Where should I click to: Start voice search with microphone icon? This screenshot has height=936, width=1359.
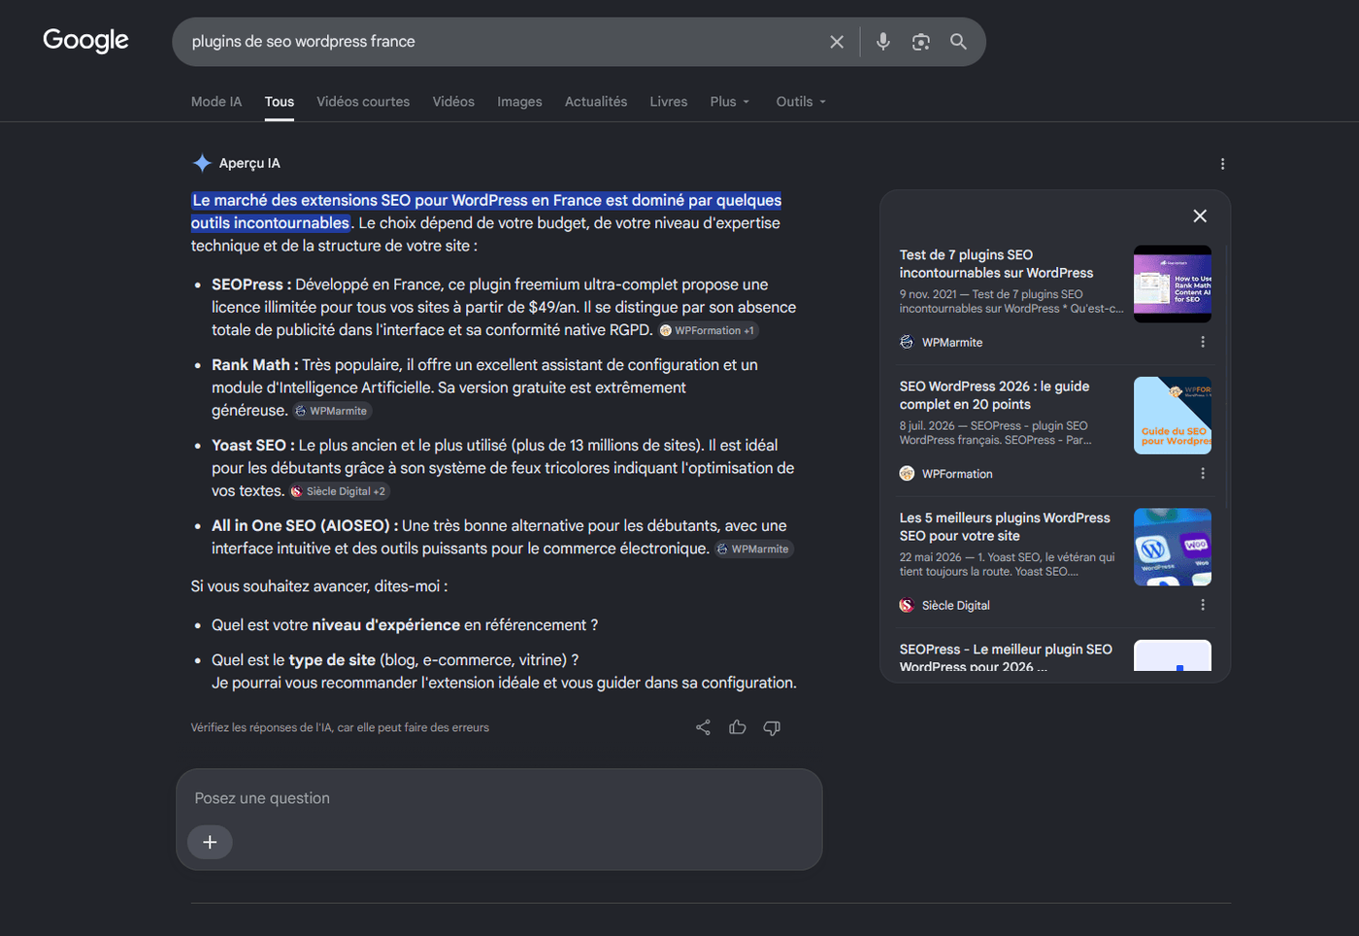tap(883, 42)
